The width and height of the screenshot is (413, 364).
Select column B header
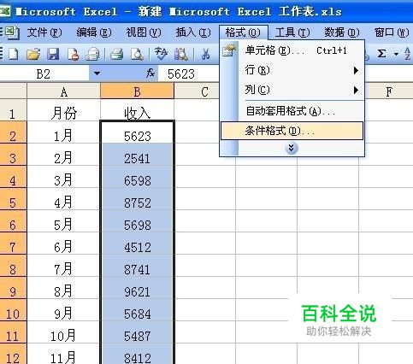pos(137,91)
